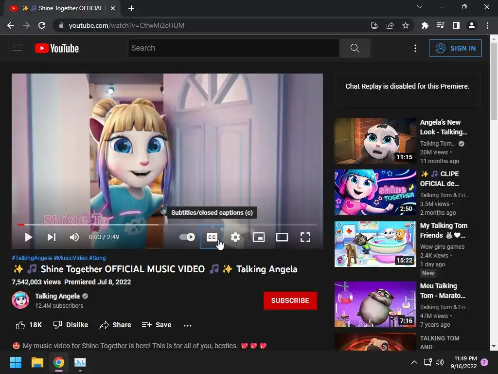This screenshot has width=498, height=374.
Task: Bookmark this tab with star icon
Action: (x=405, y=25)
